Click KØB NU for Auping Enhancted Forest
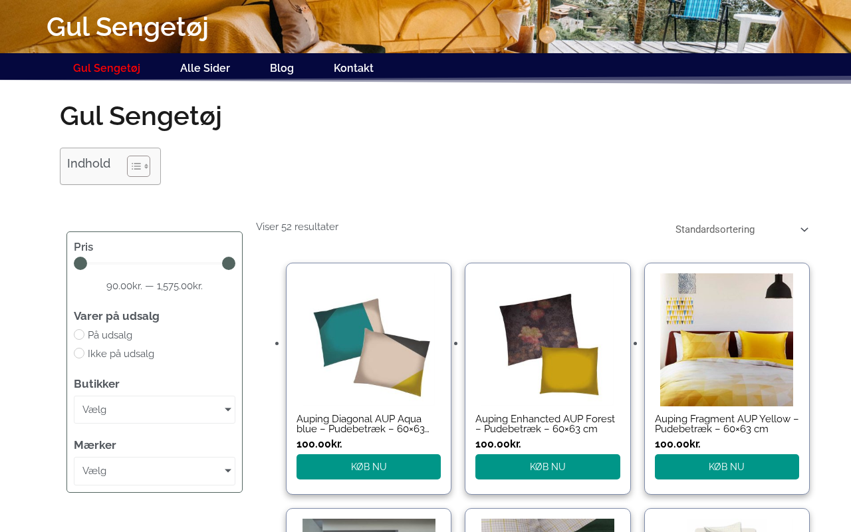Viewport: 851px width, 532px height. [548, 467]
